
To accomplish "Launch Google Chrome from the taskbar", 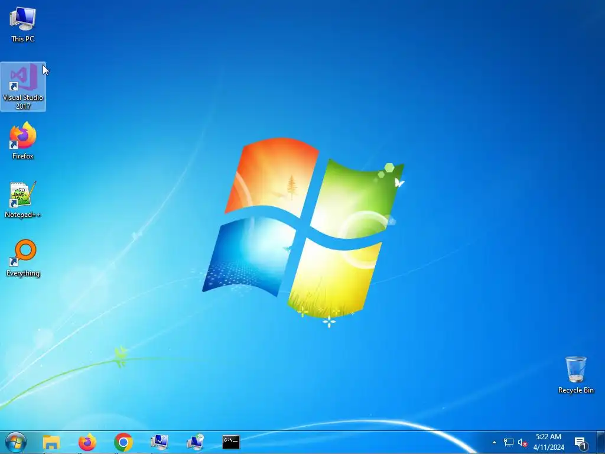I will coord(123,442).
